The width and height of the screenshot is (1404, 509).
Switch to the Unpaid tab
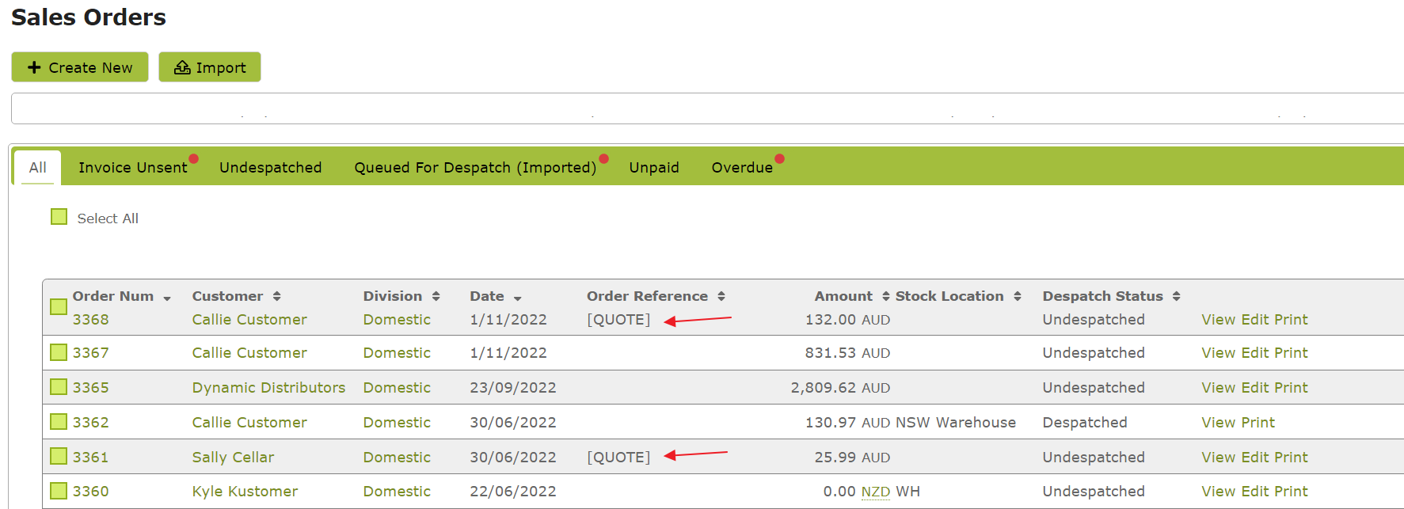(654, 167)
